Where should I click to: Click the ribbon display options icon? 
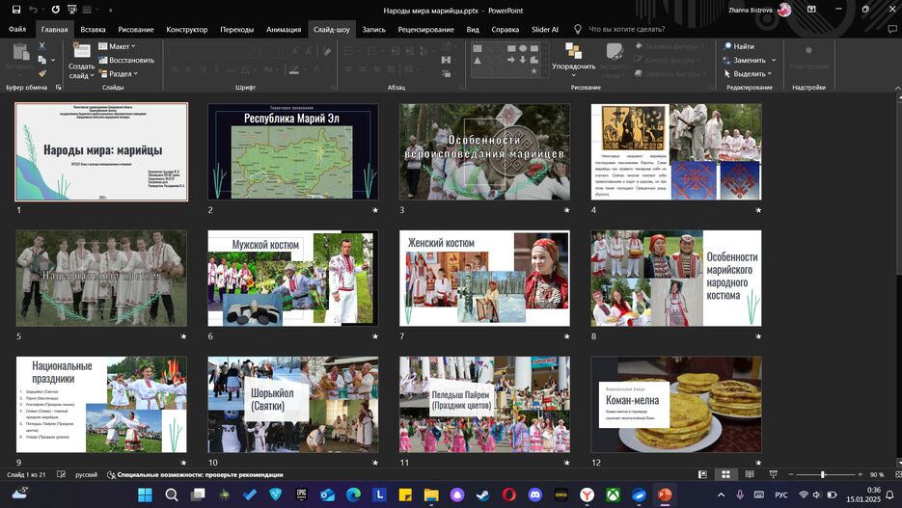click(811, 10)
